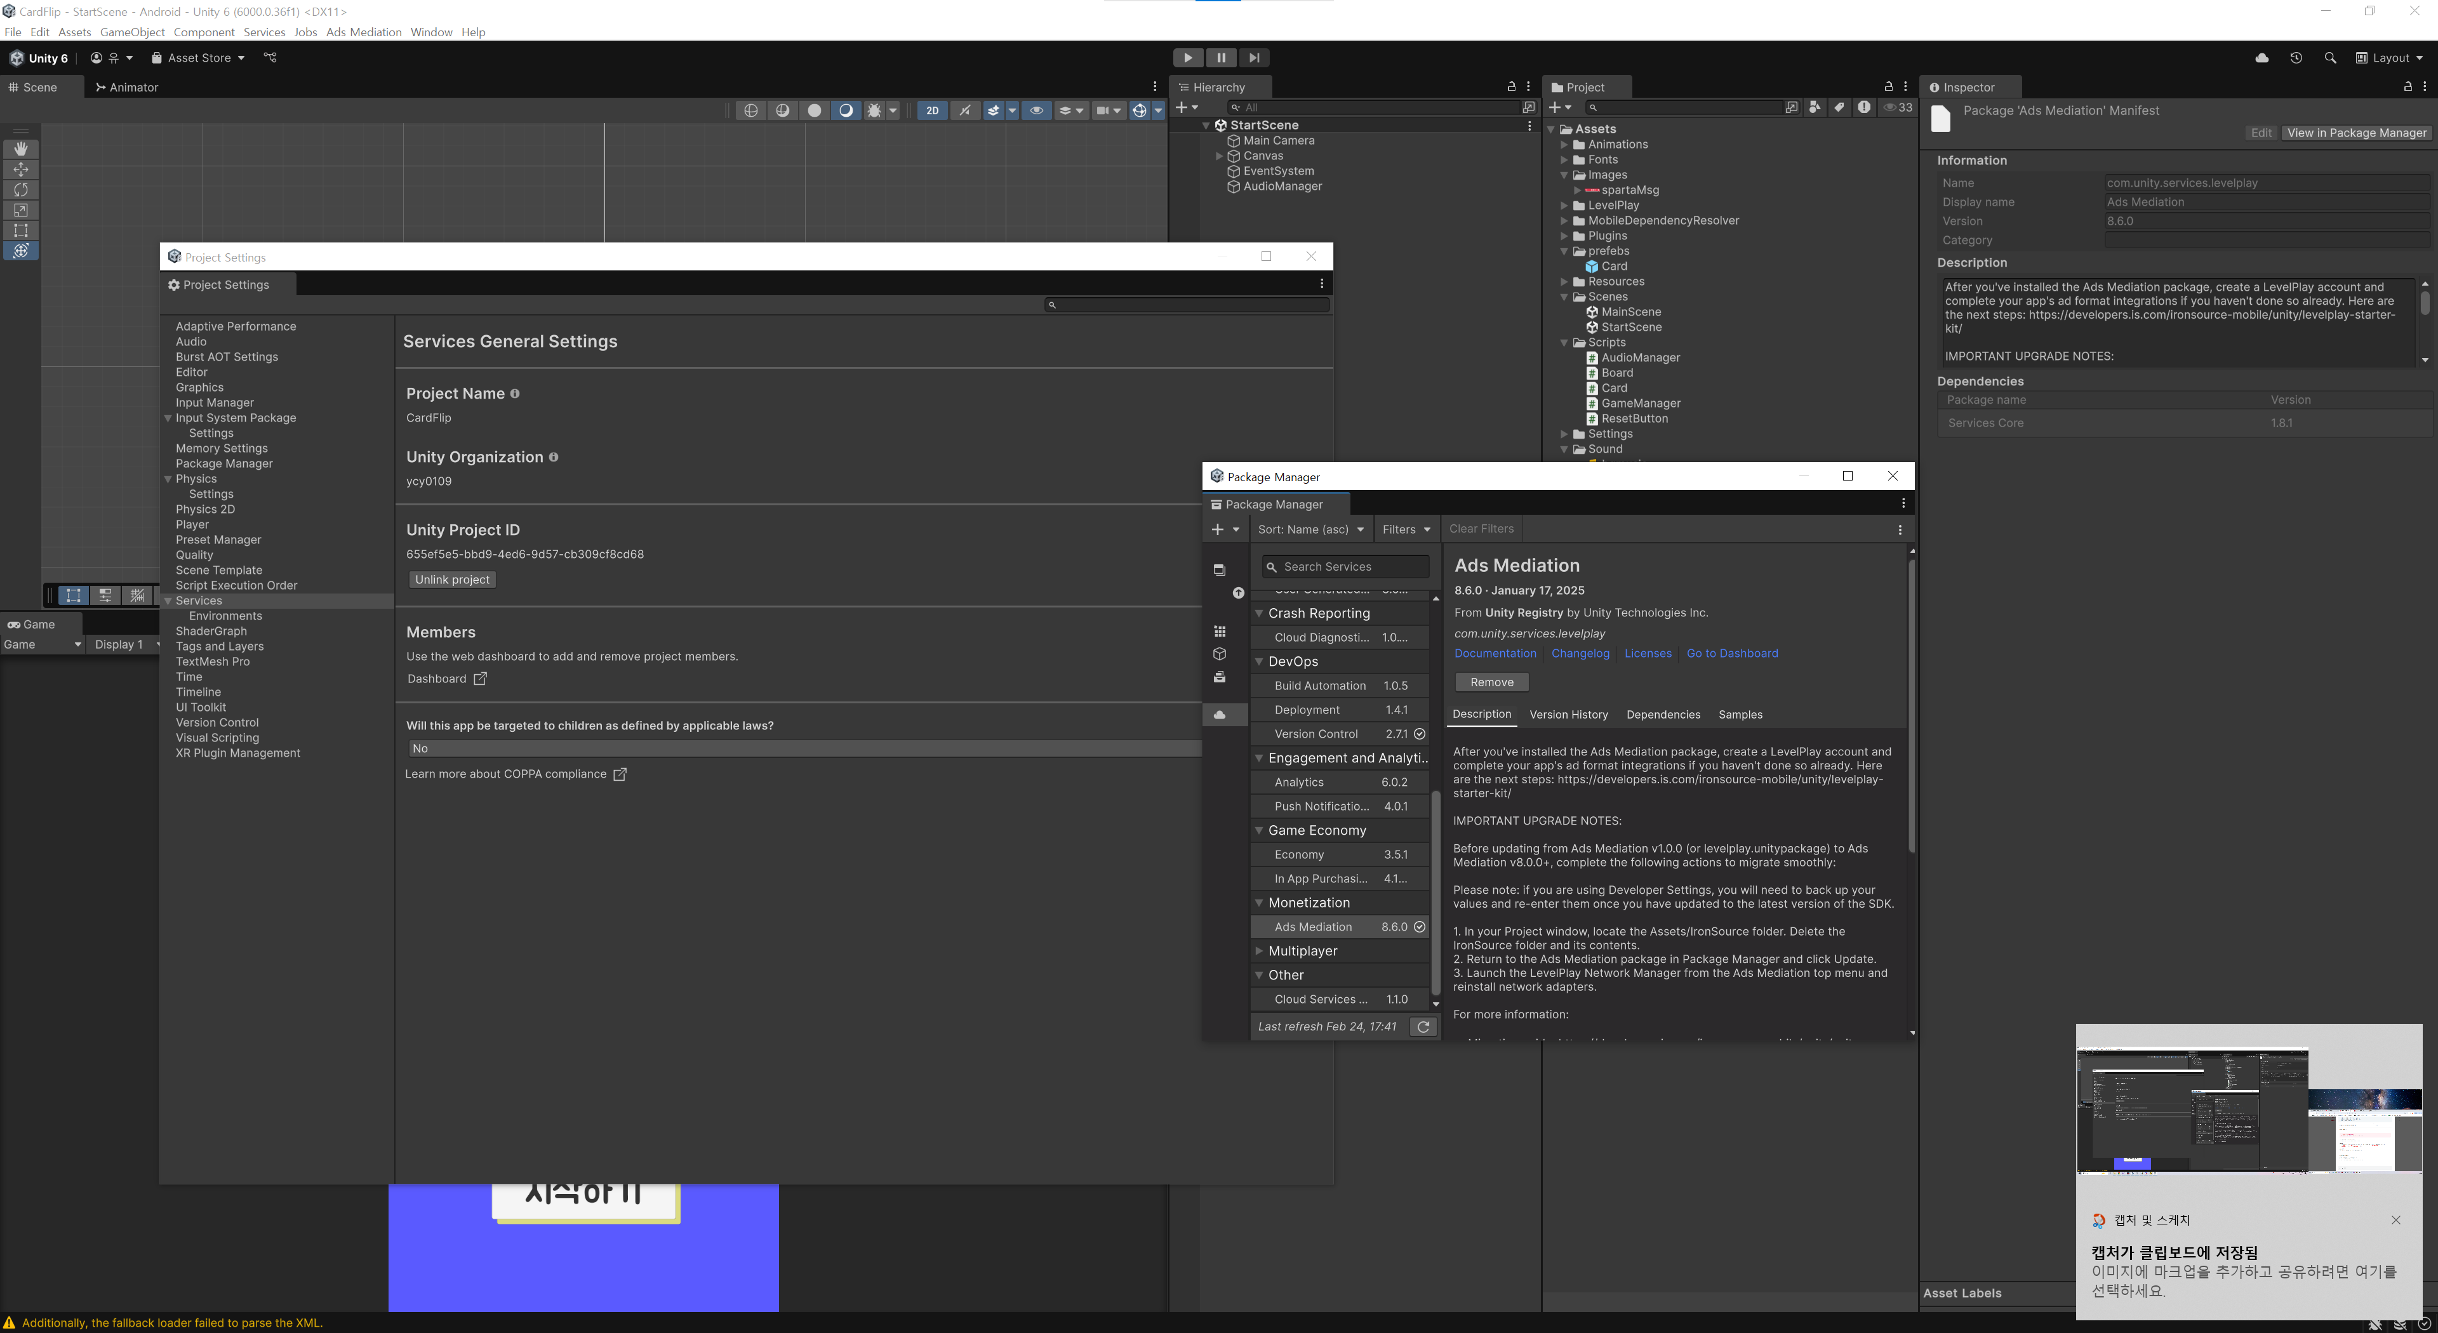Image resolution: width=2438 pixels, height=1333 pixels.
Task: Open the Asset Store dropdown
Action: pyautogui.click(x=198, y=58)
